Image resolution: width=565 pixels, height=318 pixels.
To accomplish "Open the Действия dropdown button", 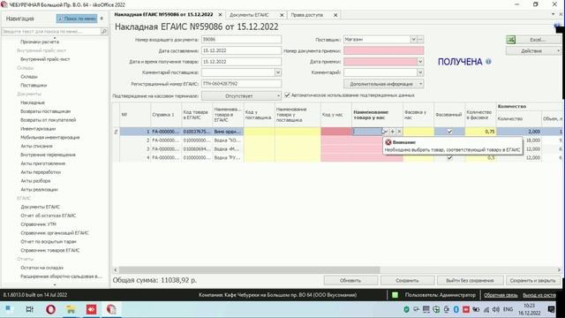I will tap(533, 51).
